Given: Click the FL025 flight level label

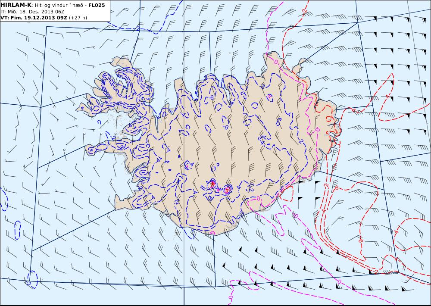Looking at the screenshot, I should [x=97, y=5].
